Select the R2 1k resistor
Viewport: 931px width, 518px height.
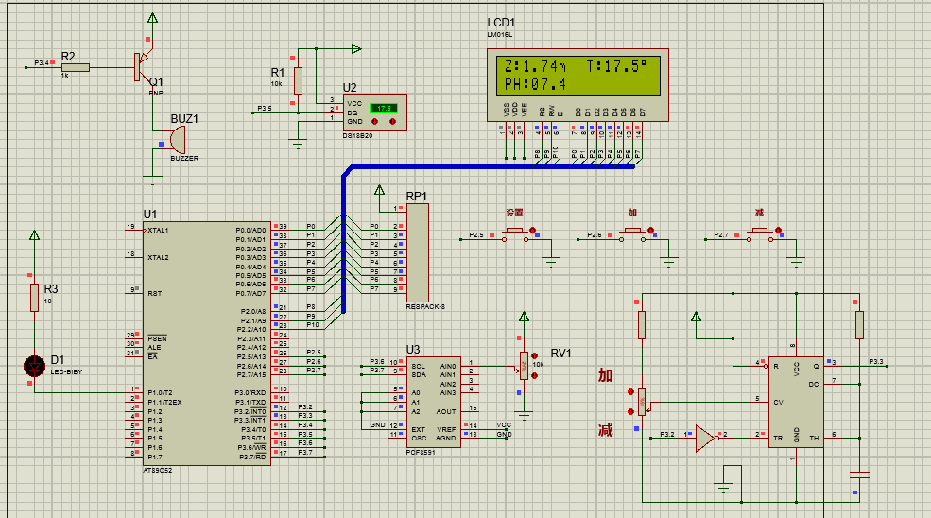coord(75,67)
